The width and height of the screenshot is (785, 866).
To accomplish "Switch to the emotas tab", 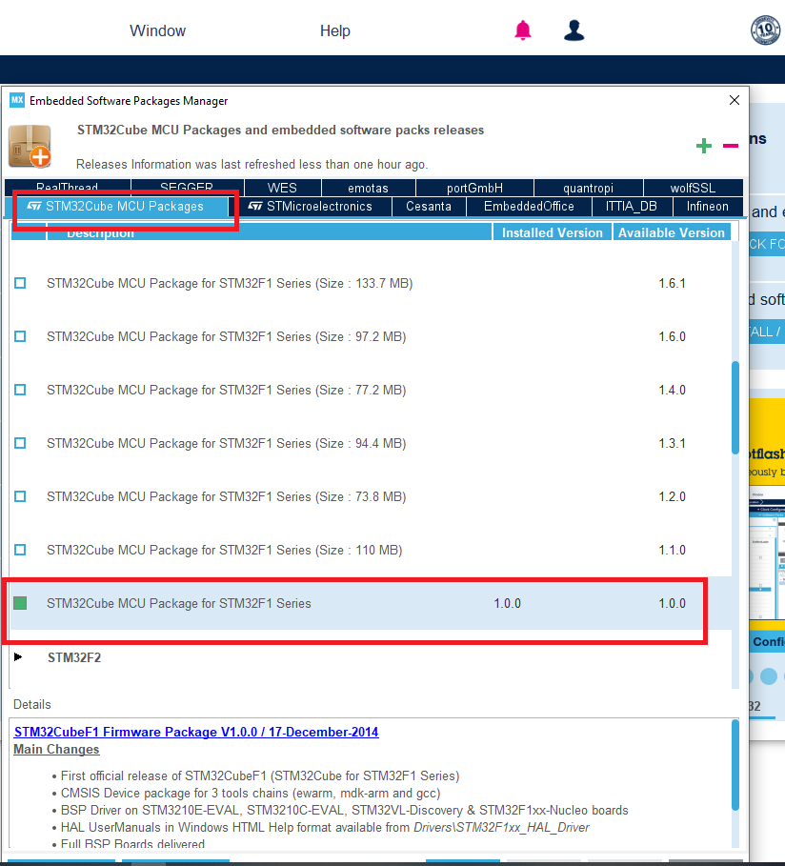I will 368,188.
